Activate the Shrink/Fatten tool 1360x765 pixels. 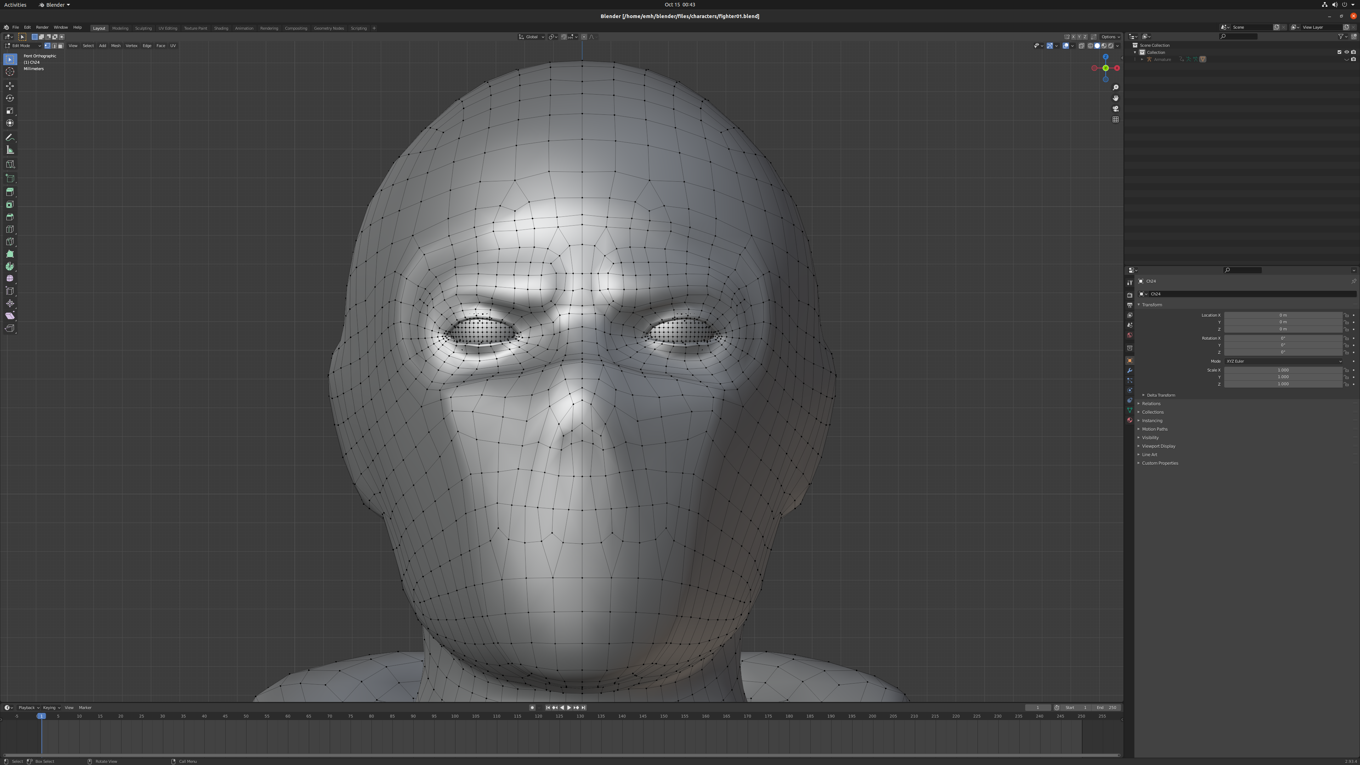tap(10, 304)
